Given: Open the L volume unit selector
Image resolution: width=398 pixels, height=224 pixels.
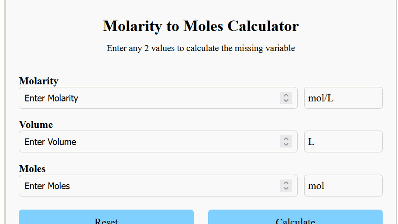Looking at the screenshot, I should [343, 142].
